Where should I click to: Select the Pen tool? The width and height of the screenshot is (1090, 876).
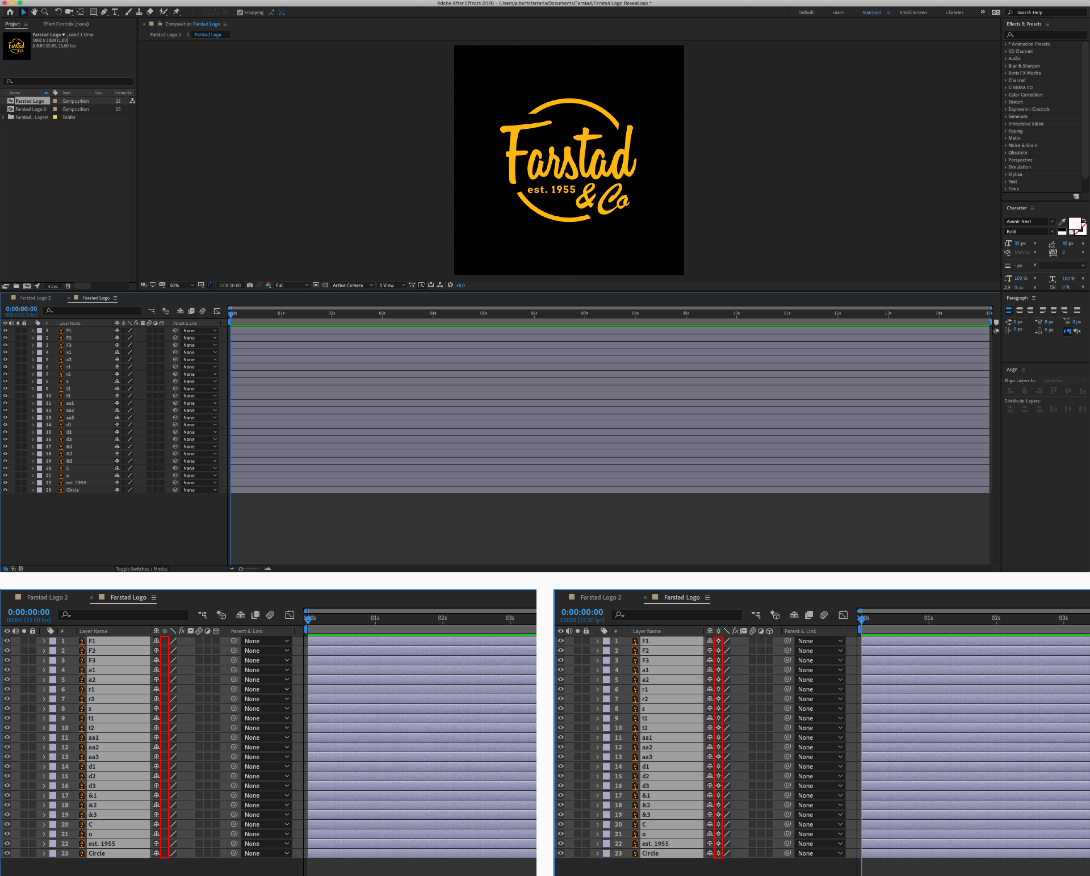(x=104, y=12)
